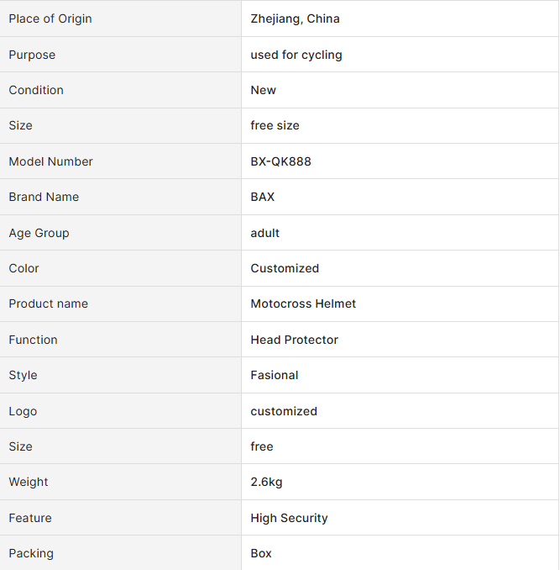
Task: Select the used for cycling value
Action: [x=296, y=55]
